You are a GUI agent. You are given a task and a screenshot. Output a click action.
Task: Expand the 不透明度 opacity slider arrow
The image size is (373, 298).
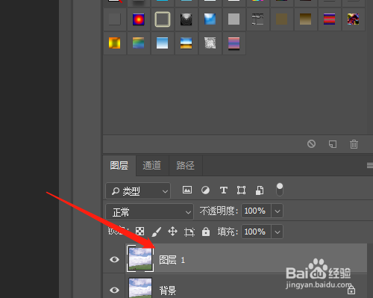278,211
